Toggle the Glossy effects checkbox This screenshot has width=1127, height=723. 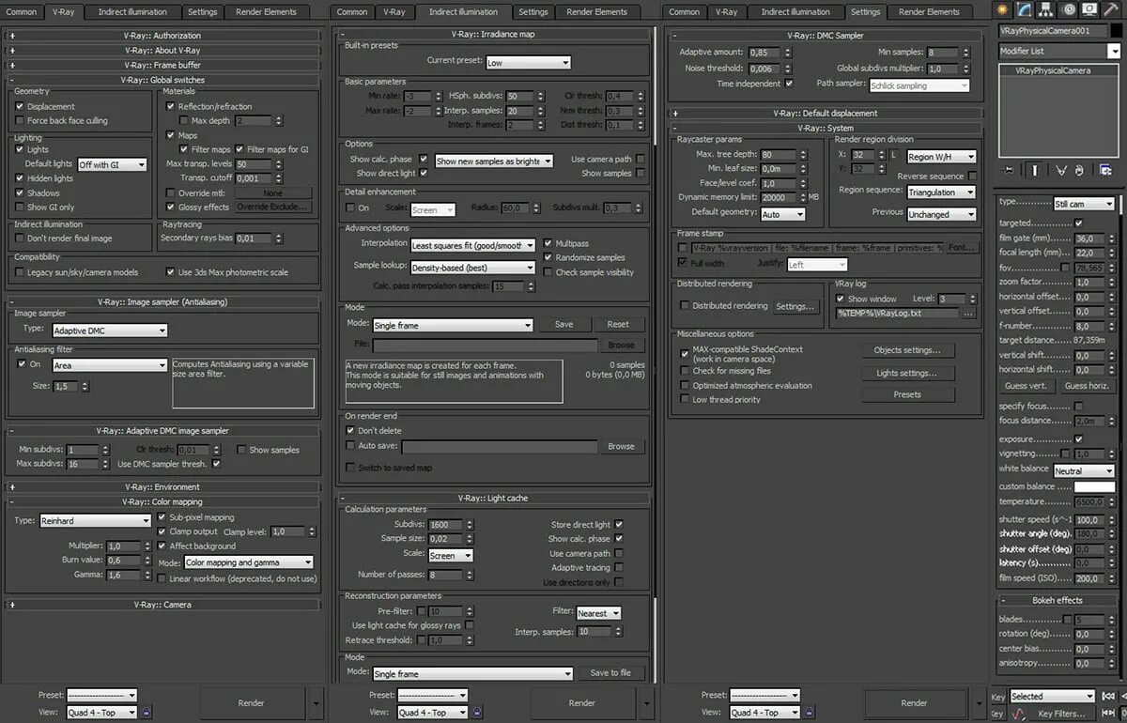pos(170,207)
